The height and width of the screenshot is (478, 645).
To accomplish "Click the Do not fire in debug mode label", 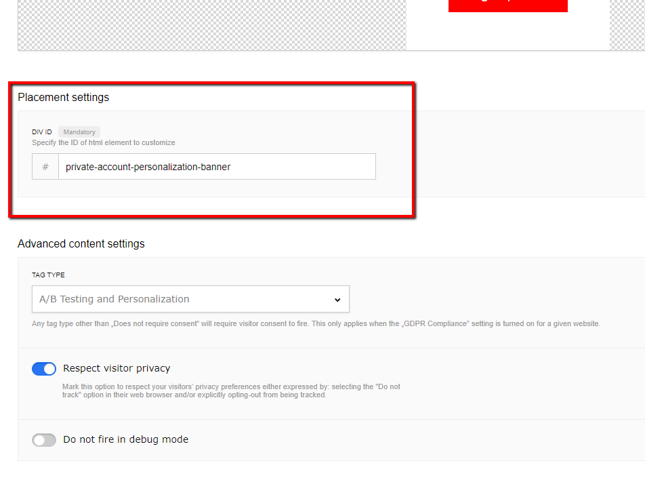I will (125, 440).
